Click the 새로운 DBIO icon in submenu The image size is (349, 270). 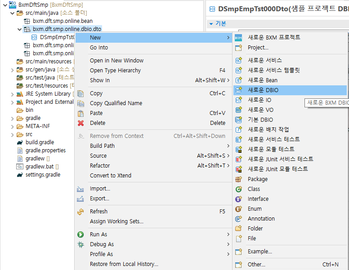click(239, 90)
